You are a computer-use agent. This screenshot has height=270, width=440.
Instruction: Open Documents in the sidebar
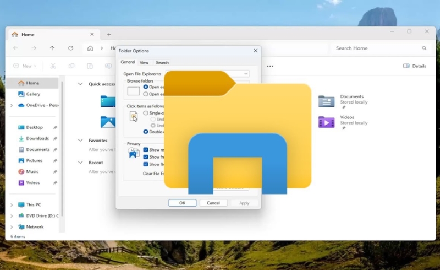37,149
